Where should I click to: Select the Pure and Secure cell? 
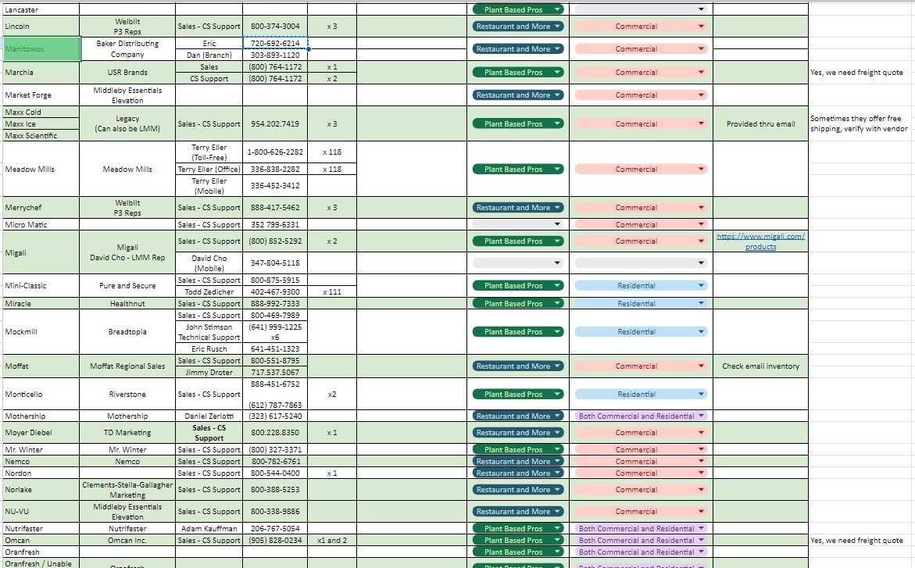(x=127, y=285)
